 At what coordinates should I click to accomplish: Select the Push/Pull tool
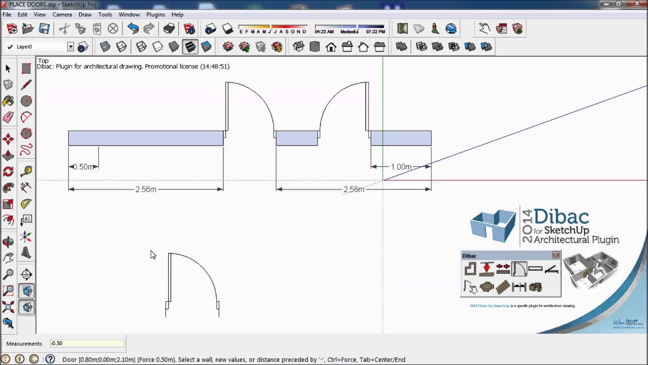[x=8, y=155]
